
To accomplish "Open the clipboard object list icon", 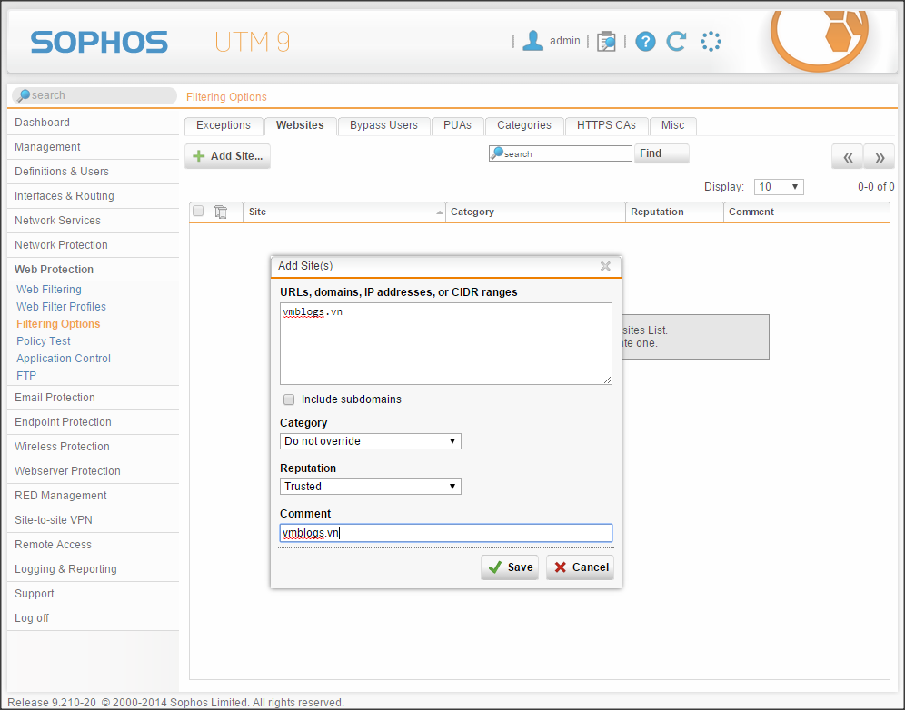I will click(606, 41).
